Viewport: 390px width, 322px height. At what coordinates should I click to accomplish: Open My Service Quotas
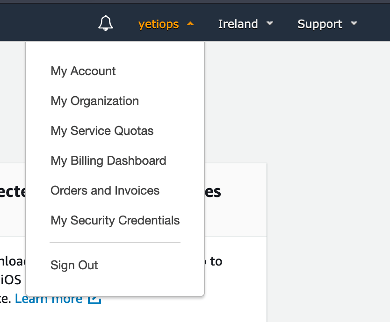pyautogui.click(x=102, y=131)
